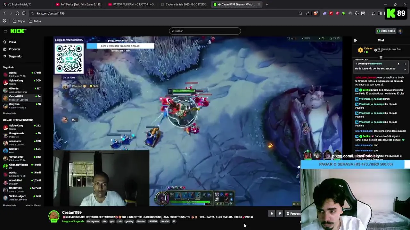This screenshot has height=230, width=410.
Task: Open the green cursor extension icon
Action: pyautogui.click(x=344, y=13)
